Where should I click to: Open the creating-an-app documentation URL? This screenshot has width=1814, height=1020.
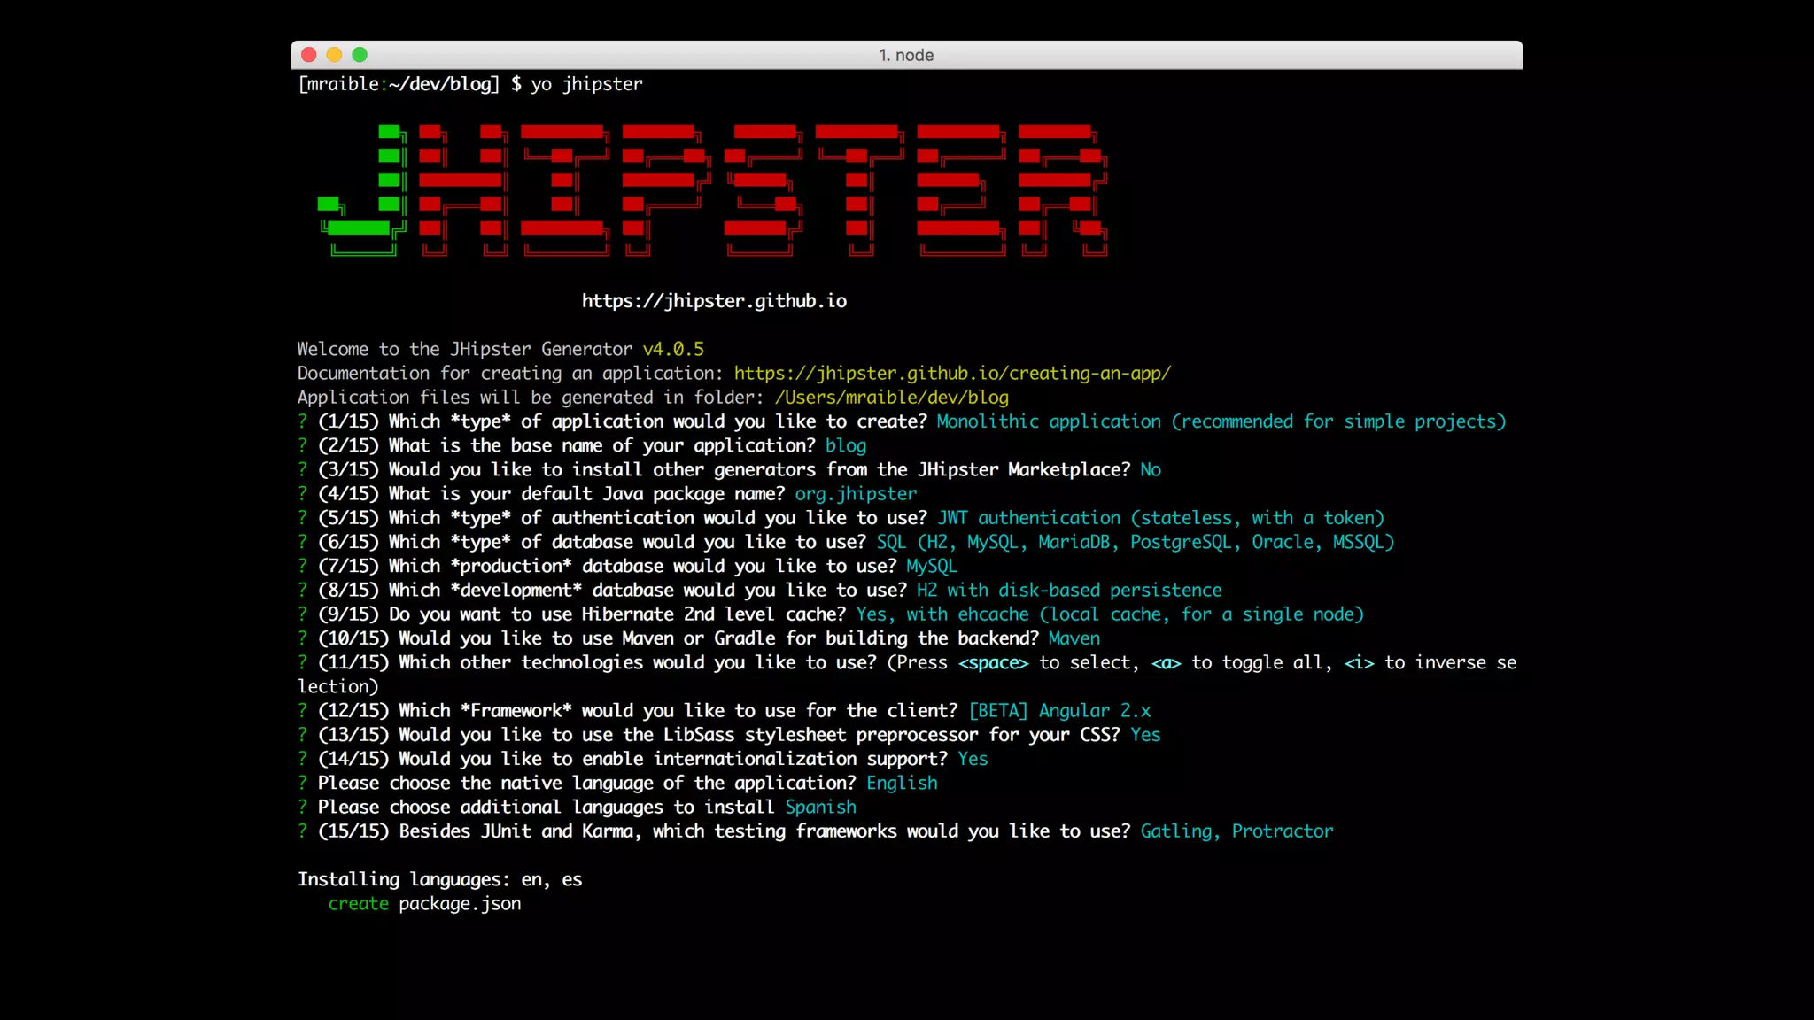(952, 374)
